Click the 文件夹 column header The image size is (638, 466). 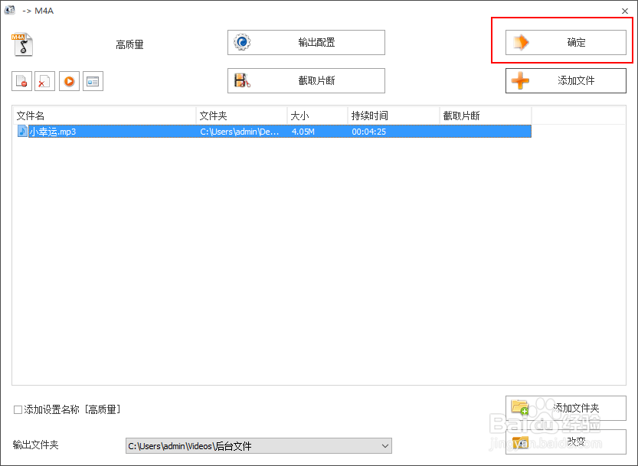click(242, 116)
